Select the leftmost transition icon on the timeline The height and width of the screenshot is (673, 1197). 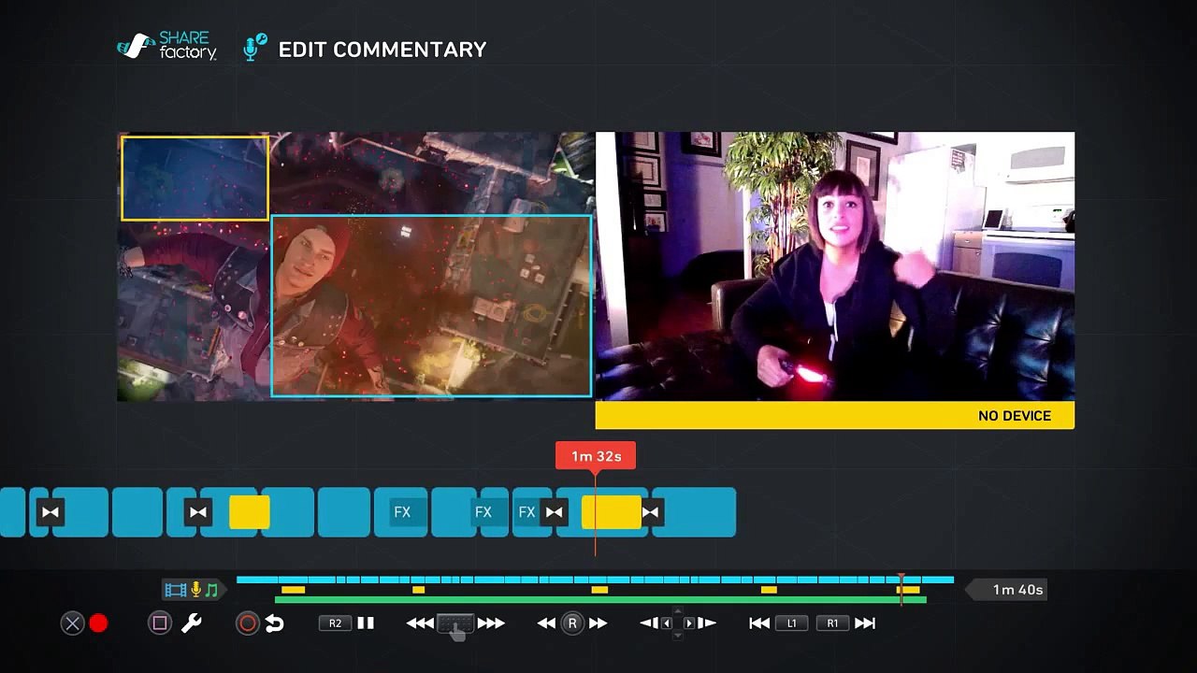coord(50,512)
